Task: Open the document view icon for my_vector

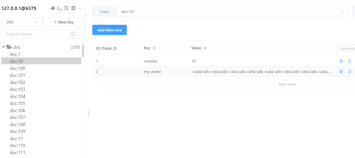Action: [x=341, y=71]
